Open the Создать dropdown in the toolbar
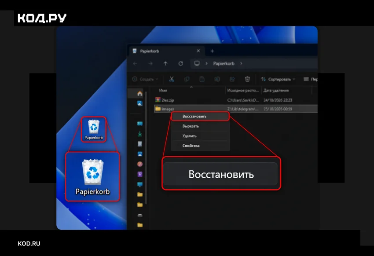The height and width of the screenshot is (256, 374). coord(145,79)
